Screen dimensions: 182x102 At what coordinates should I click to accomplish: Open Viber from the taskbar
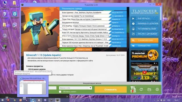45,100
